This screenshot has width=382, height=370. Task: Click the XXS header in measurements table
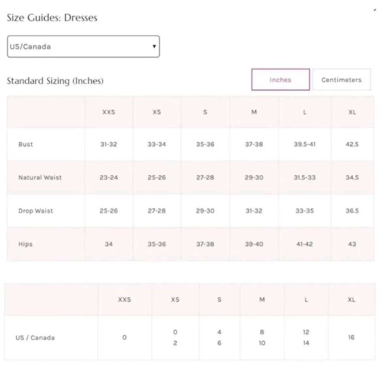pos(109,112)
